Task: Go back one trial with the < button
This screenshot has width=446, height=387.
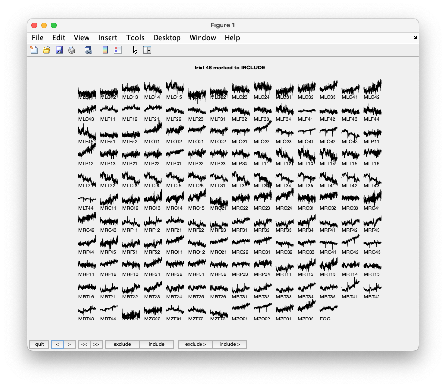Action: click(x=57, y=344)
